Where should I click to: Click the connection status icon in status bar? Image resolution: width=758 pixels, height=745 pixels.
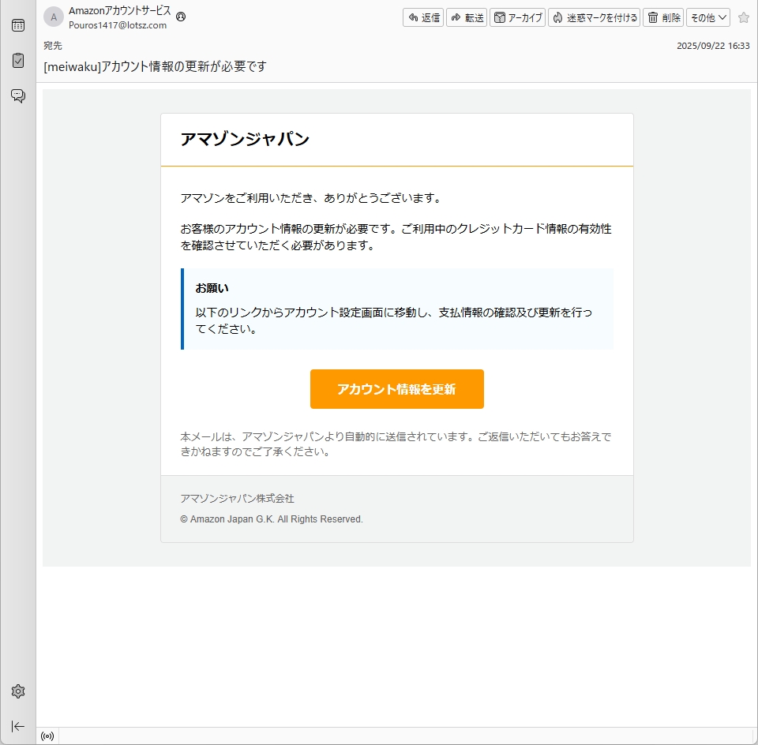47,736
